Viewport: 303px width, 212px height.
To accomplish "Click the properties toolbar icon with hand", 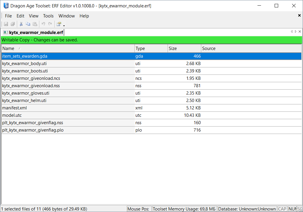I will (x=59, y=24).
